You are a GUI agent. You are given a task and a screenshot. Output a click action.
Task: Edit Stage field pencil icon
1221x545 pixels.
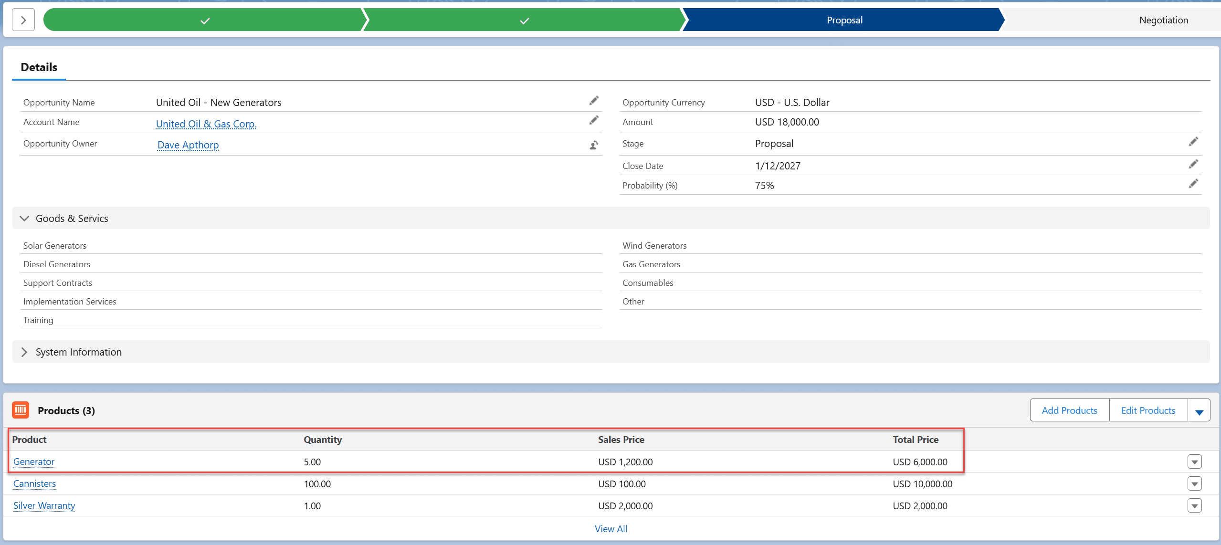1193,142
